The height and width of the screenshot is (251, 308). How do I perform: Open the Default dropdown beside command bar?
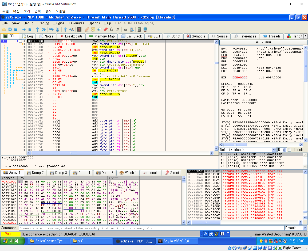[305, 228]
